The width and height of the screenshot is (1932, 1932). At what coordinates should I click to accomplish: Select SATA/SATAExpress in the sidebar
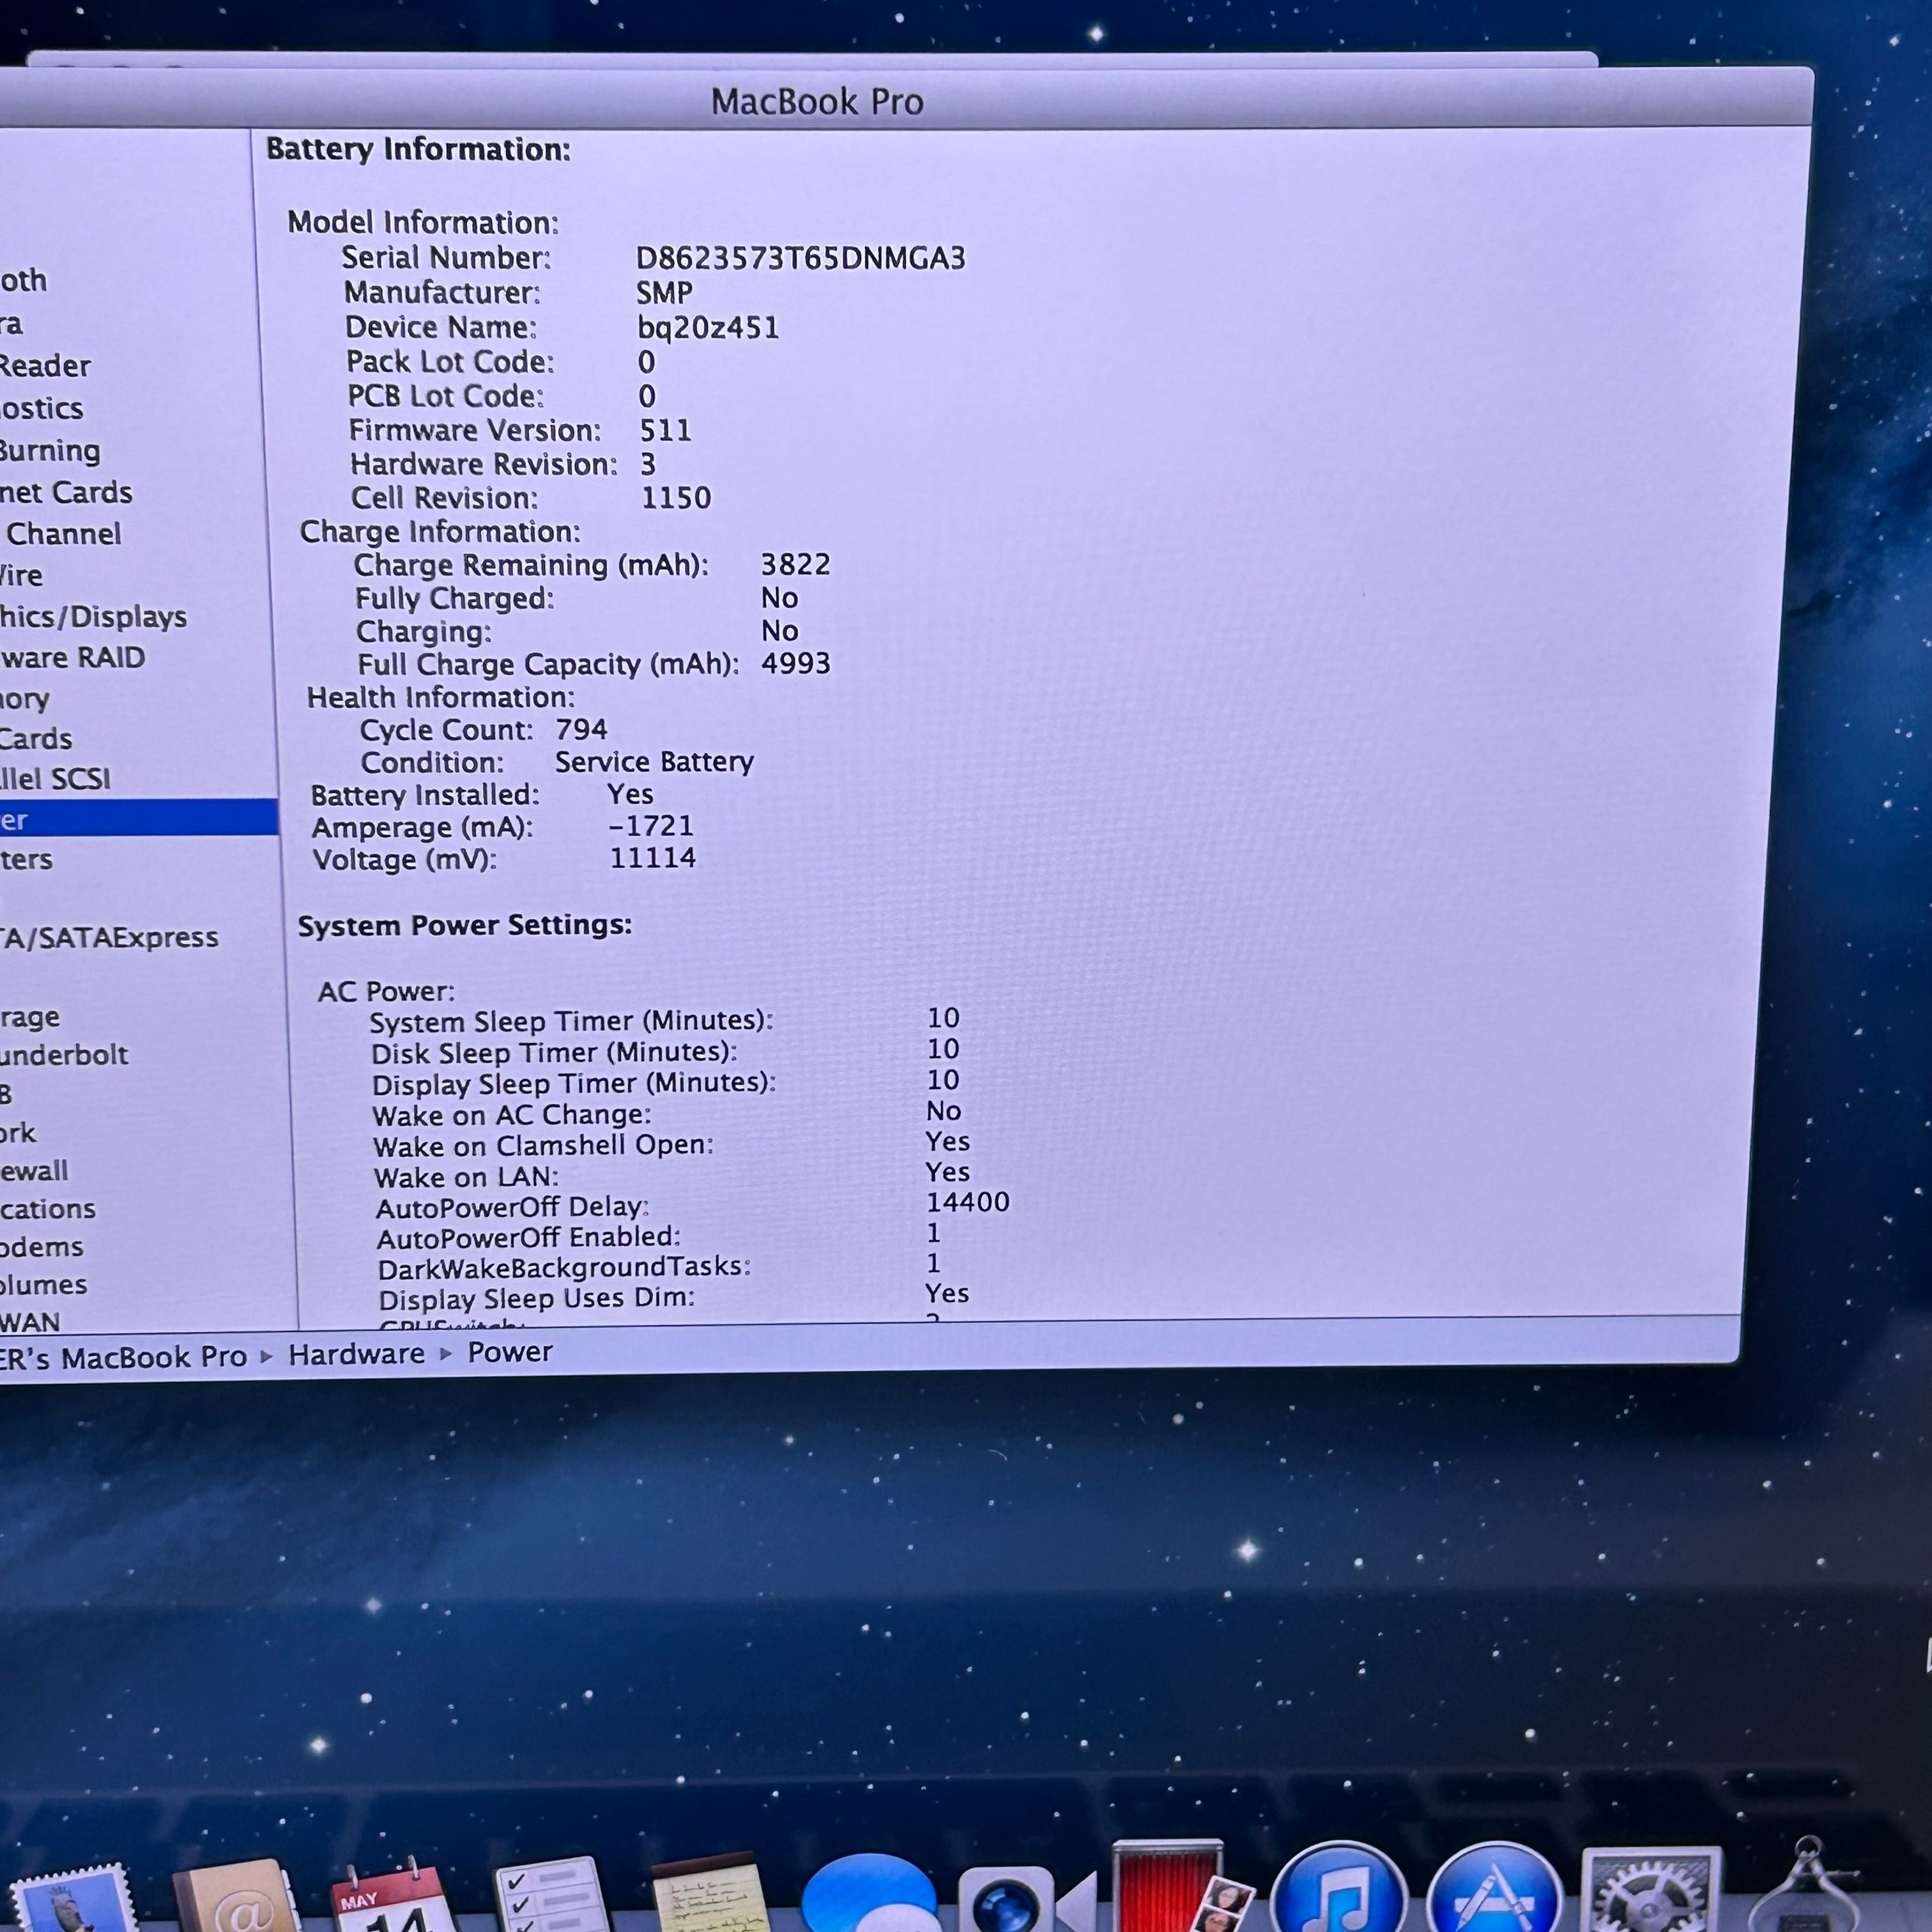(x=109, y=938)
